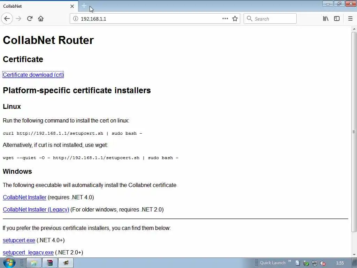
Task: Expand the Quick Launch chevron
Action: coord(289,261)
